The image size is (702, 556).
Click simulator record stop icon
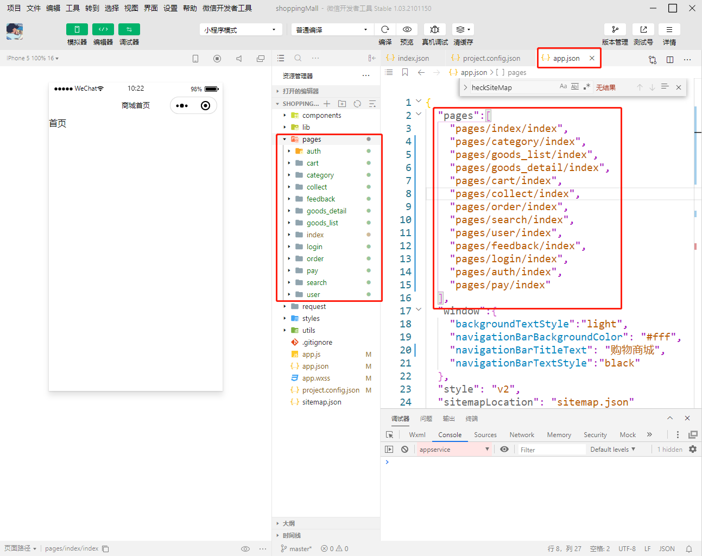[217, 59]
